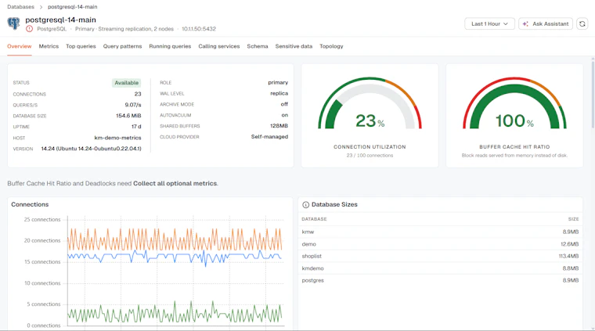Open the Schema tab

coord(258,46)
